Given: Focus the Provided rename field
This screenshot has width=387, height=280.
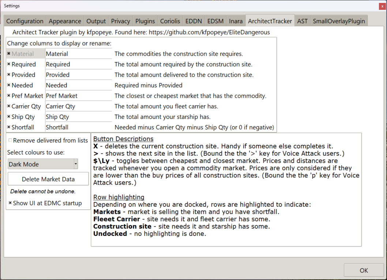Looking at the screenshot, I should [79, 75].
